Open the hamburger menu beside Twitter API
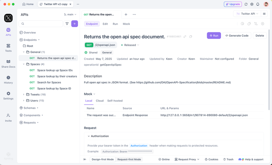 tap(264, 14)
